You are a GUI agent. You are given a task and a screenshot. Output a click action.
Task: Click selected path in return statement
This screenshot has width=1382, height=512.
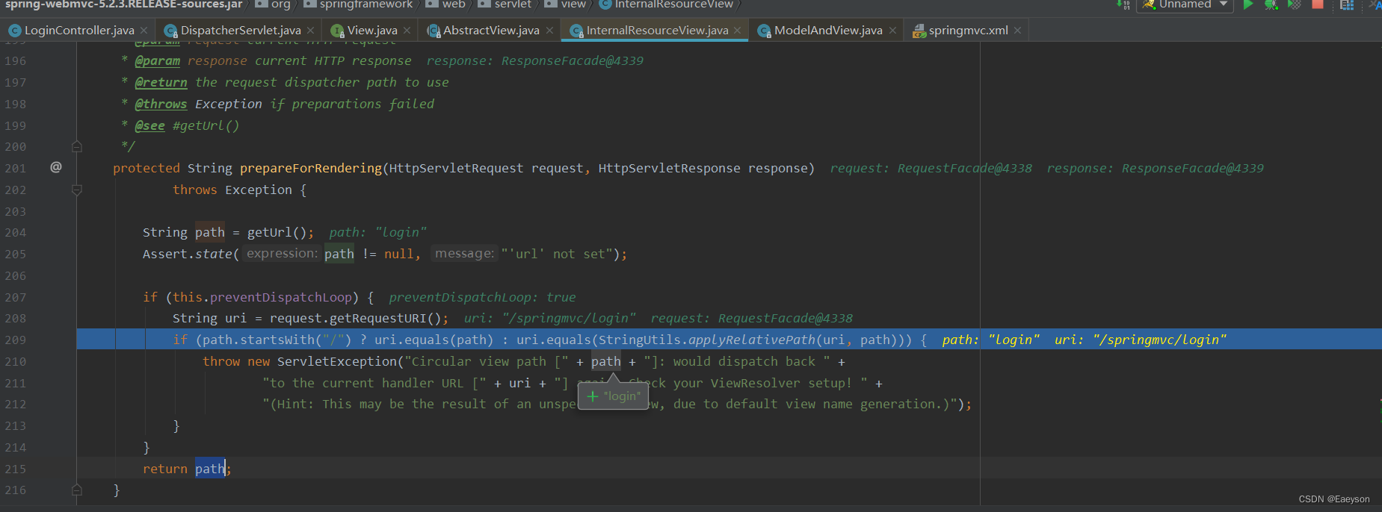click(210, 469)
